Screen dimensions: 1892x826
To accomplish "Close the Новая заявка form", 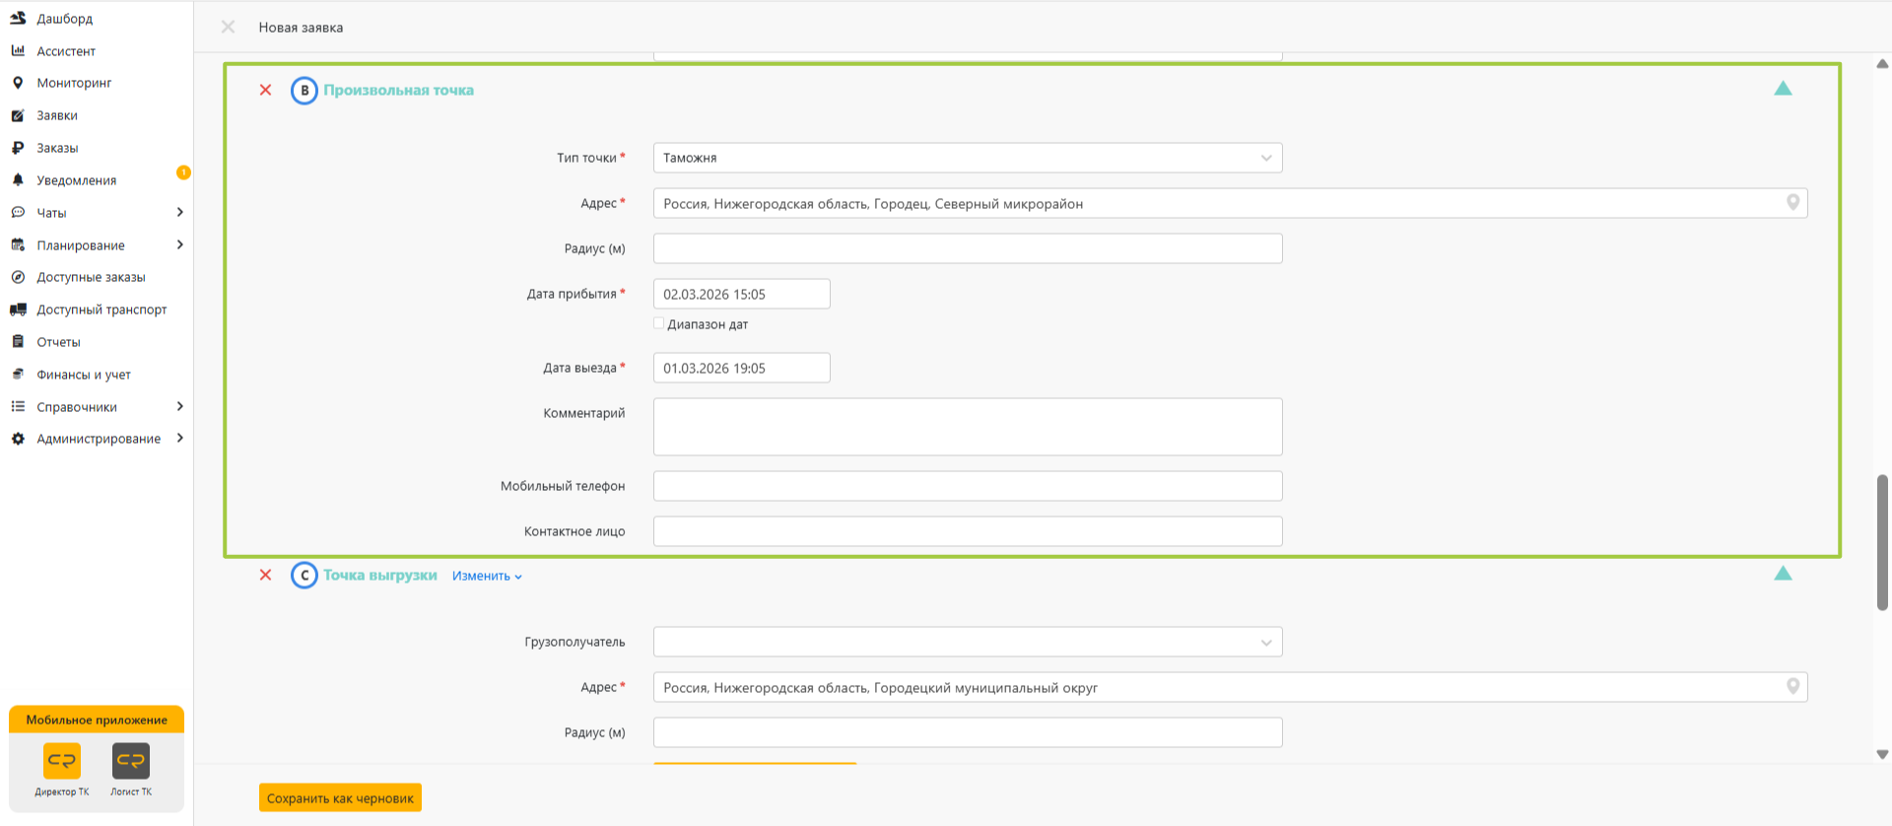I will point(228,27).
